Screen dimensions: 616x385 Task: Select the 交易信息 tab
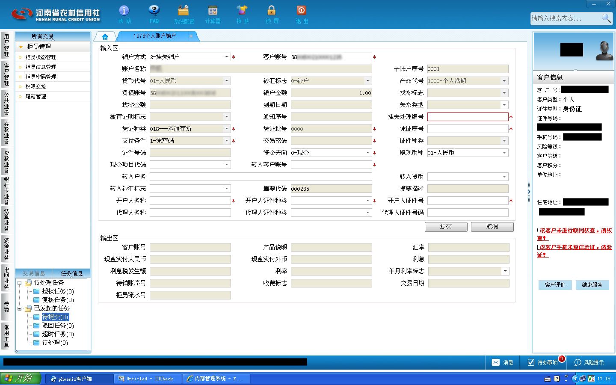34,273
